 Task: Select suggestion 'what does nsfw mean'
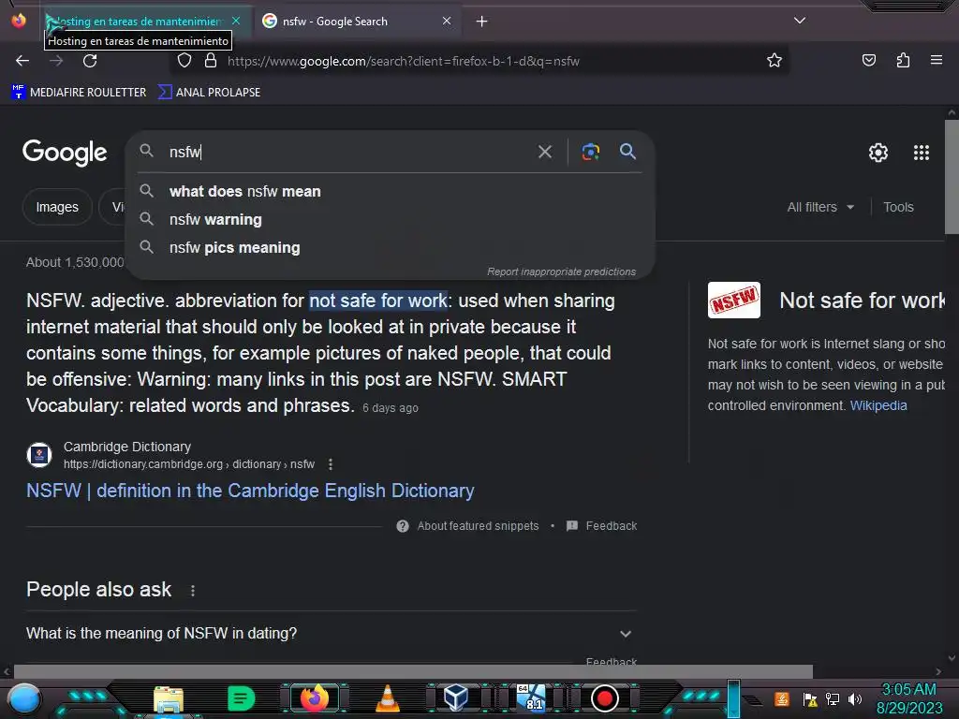tap(390, 191)
